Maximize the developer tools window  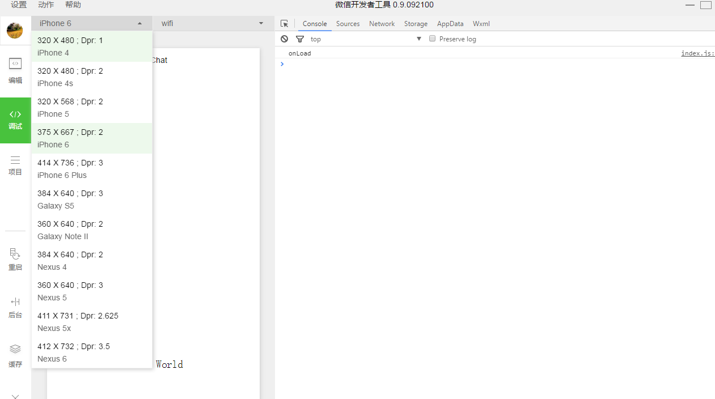(x=706, y=5)
